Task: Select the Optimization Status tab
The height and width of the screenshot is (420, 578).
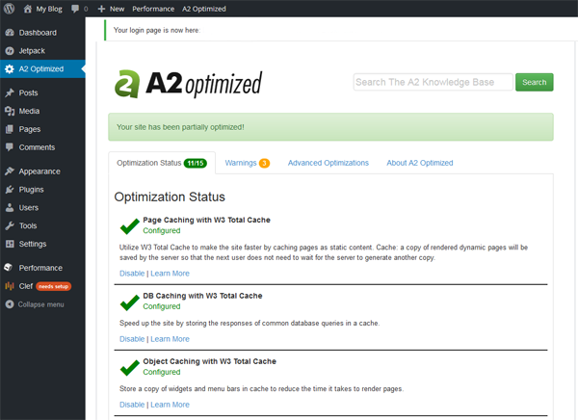Action: [x=162, y=163]
